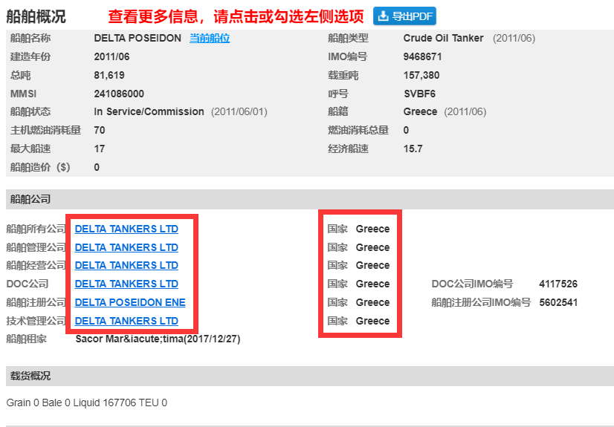Open DELTA POSEIDON ENE registered company link
The width and height of the screenshot is (614, 427).
[x=130, y=302]
